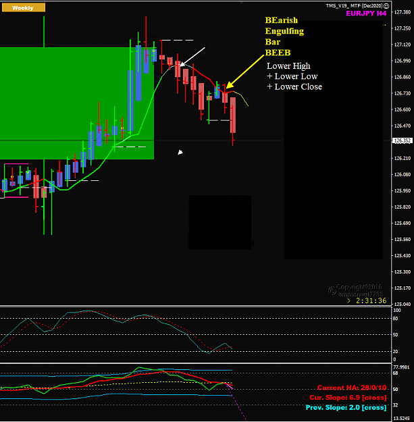Viewport: 414px width, 422px height.
Task: Select the yellow Engulfing text line
Action: click(284, 31)
